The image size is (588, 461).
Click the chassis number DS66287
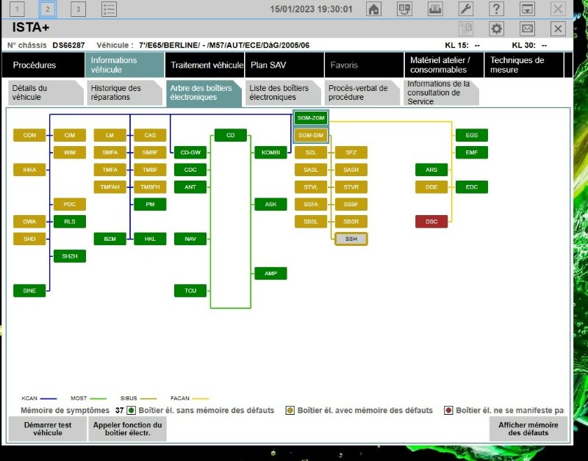click(68, 46)
